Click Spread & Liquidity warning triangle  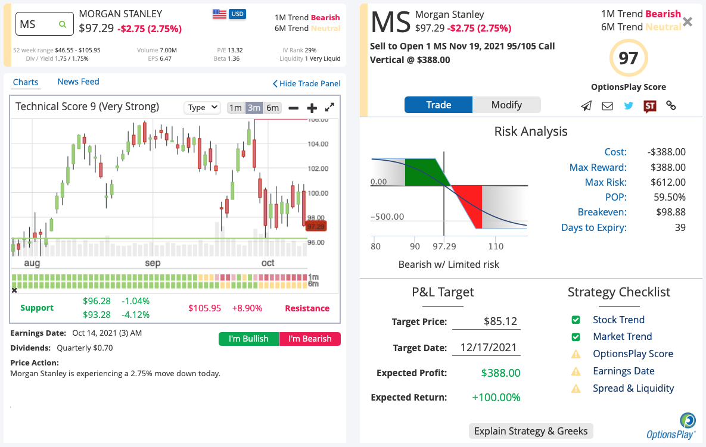(576, 389)
